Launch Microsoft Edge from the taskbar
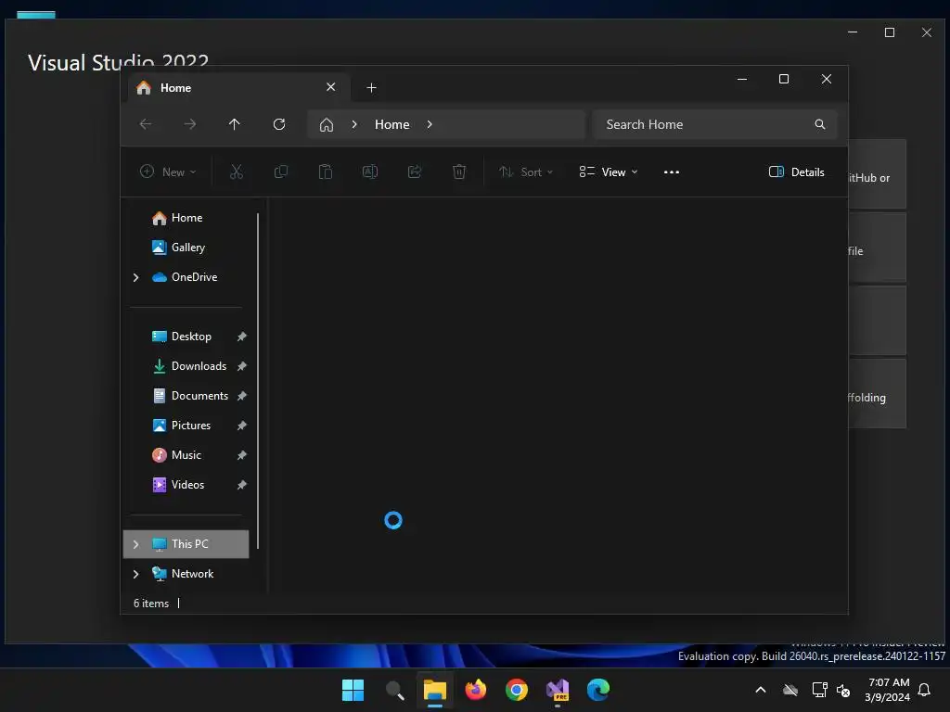The height and width of the screenshot is (712, 950). coord(598,690)
